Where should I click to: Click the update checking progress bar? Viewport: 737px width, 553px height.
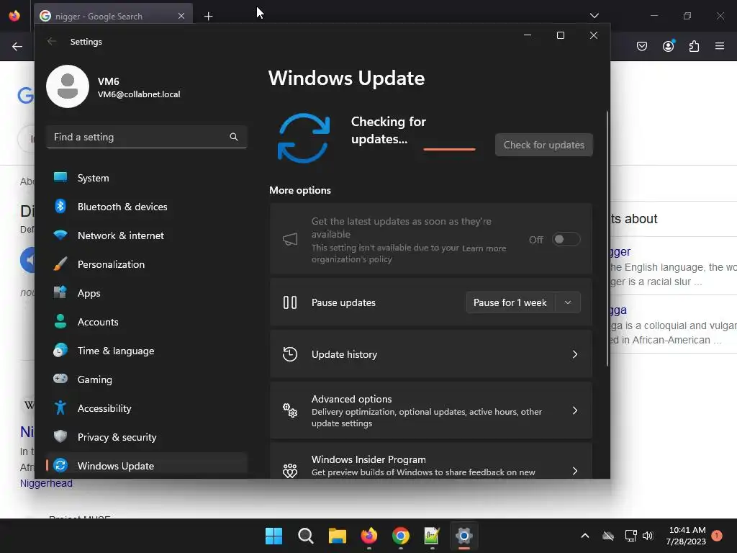pyautogui.click(x=449, y=149)
